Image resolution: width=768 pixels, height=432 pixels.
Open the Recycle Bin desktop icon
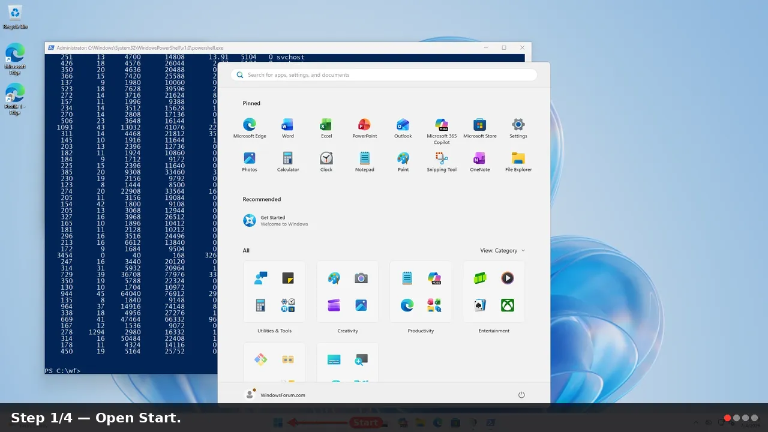point(15,17)
